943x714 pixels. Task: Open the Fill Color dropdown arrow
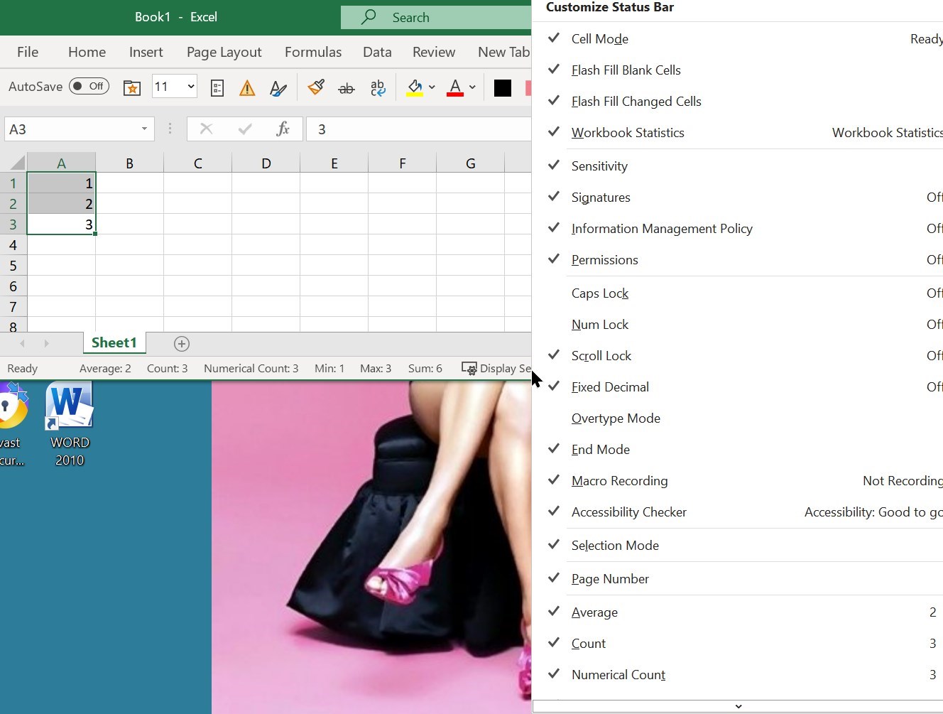tap(432, 87)
